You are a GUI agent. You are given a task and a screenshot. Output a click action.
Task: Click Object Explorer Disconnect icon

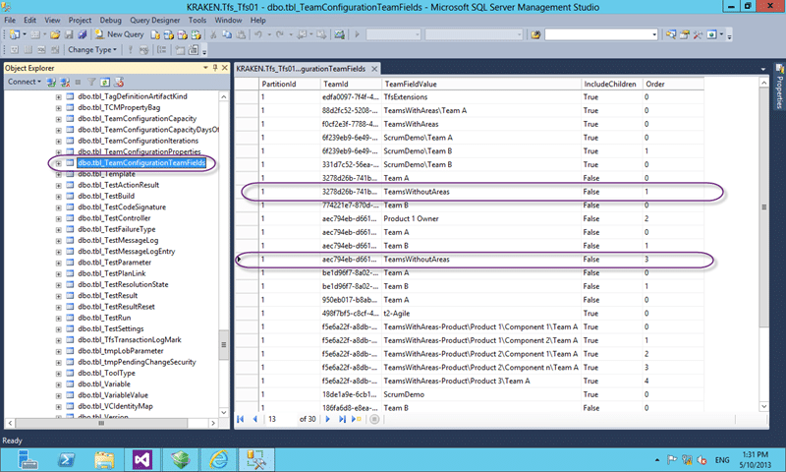[65, 82]
